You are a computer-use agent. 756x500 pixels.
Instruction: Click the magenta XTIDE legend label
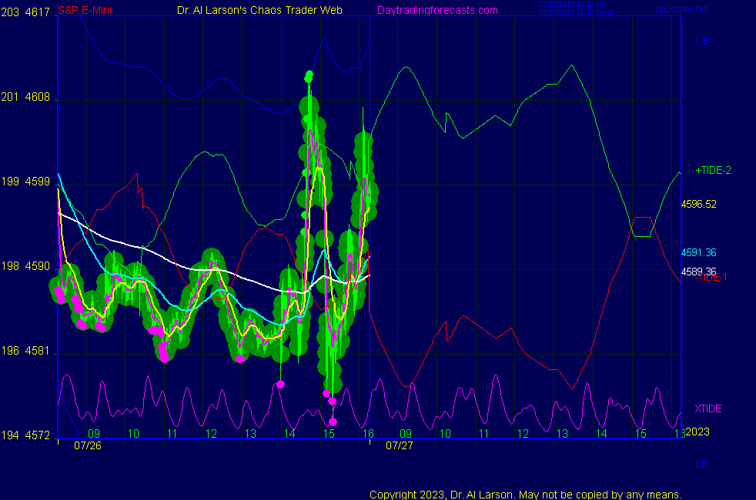click(x=707, y=408)
